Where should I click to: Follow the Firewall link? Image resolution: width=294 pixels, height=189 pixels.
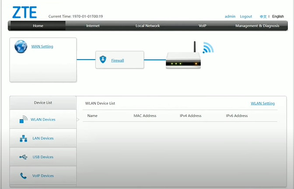pyautogui.click(x=117, y=61)
